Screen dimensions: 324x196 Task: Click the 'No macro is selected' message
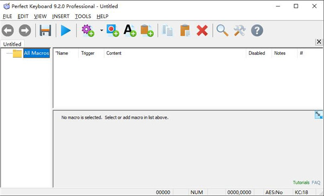(x=114, y=117)
